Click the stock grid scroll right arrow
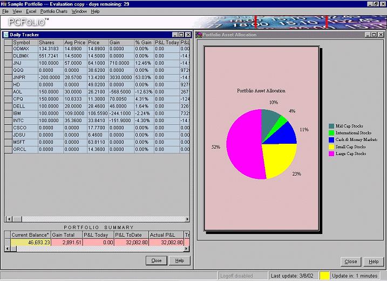Screen dimensions: 387x281 click(x=187, y=219)
